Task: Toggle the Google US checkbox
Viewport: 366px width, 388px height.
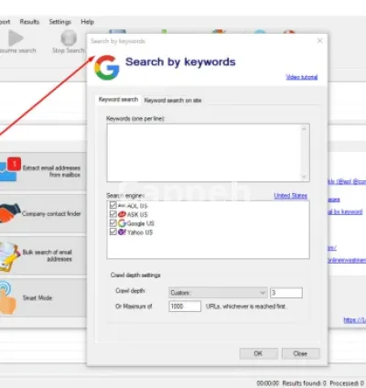Action: pos(113,222)
